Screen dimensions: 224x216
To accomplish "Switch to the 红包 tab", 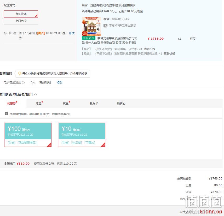I will tap(39, 103).
